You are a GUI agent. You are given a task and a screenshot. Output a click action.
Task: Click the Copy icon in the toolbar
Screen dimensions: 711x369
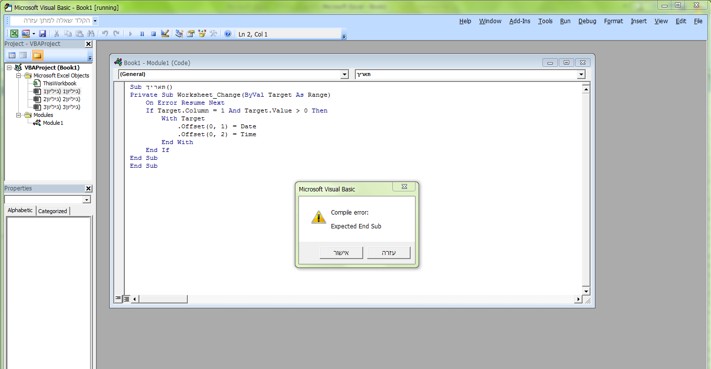click(68, 34)
